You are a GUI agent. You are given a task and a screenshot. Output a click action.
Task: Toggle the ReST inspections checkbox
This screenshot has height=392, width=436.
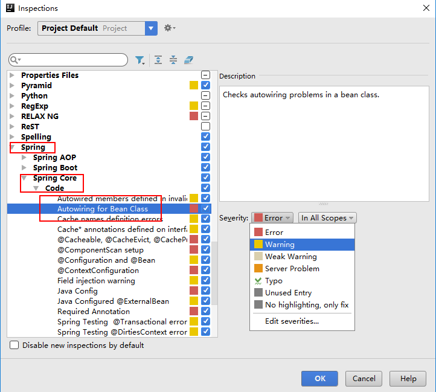pyautogui.click(x=205, y=127)
